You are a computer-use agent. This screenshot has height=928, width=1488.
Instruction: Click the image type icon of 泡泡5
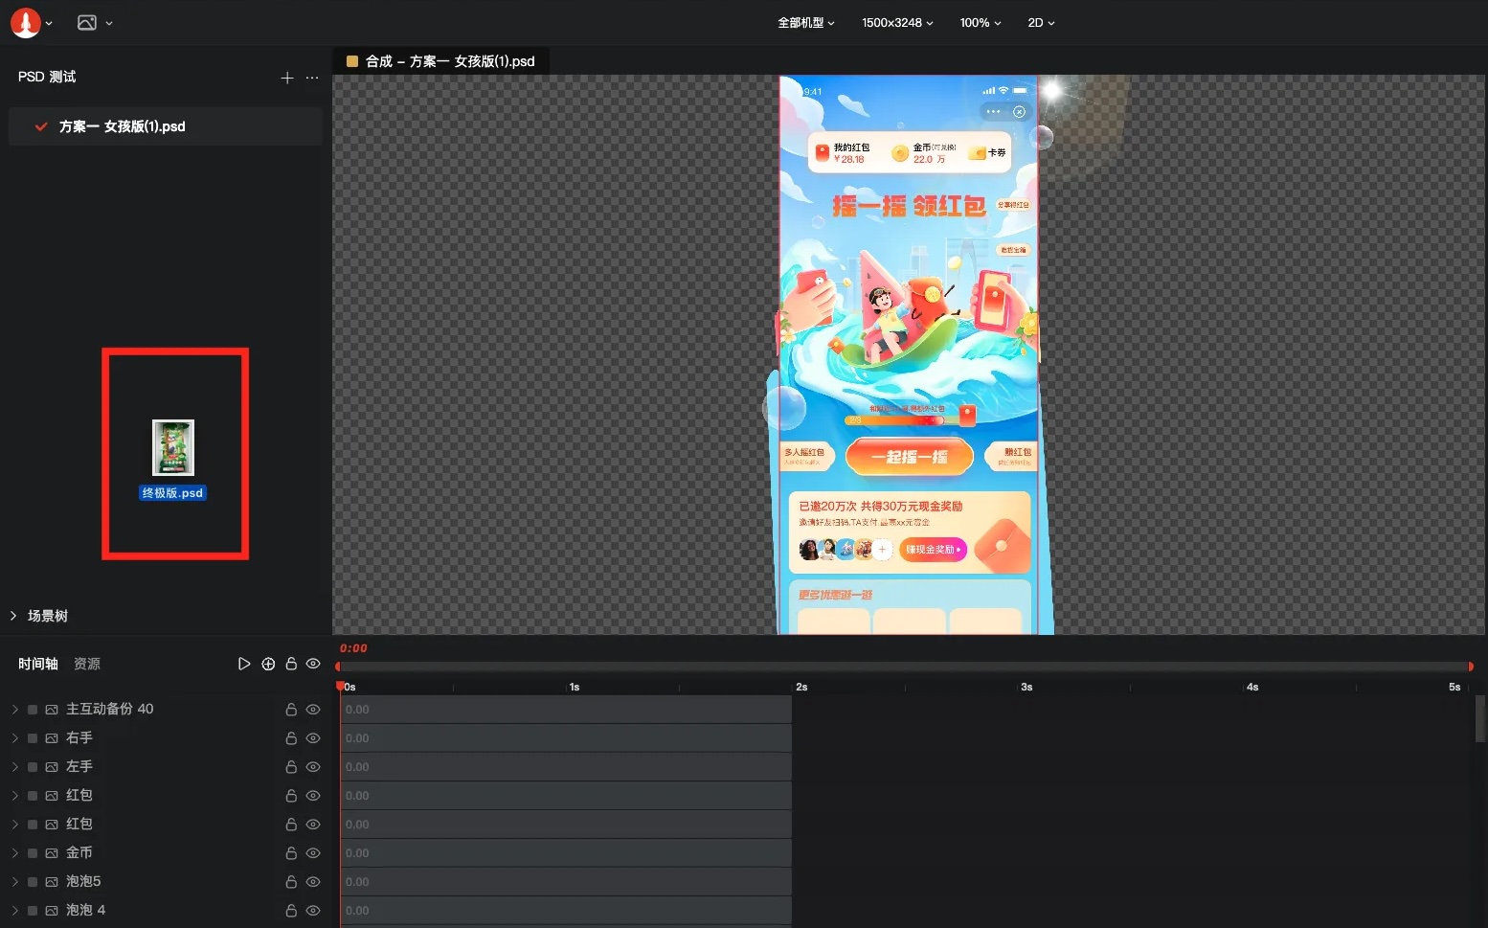coord(52,882)
